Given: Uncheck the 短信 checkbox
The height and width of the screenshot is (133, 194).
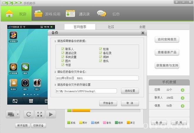Looking at the screenshot, I should coord(101,49).
